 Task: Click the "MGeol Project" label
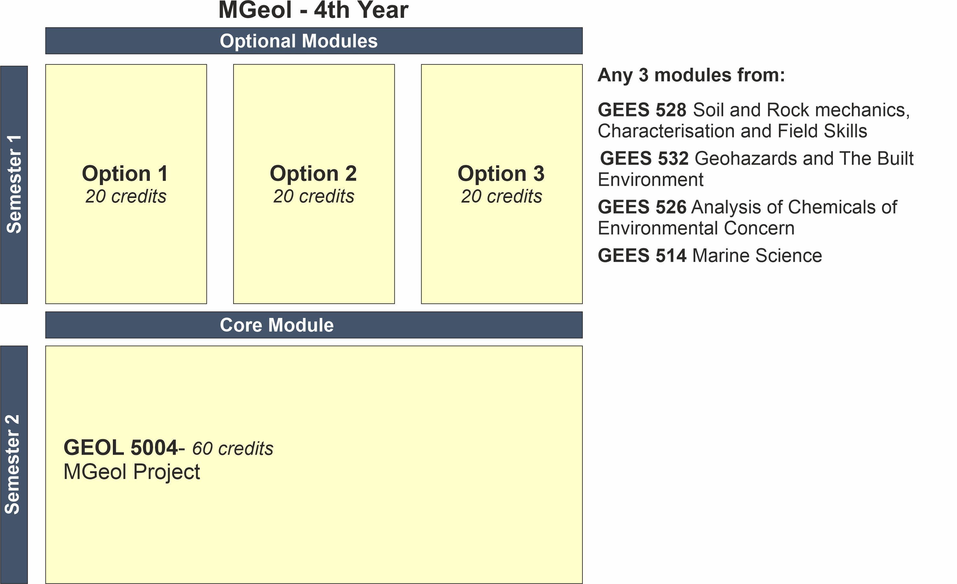[132, 472]
